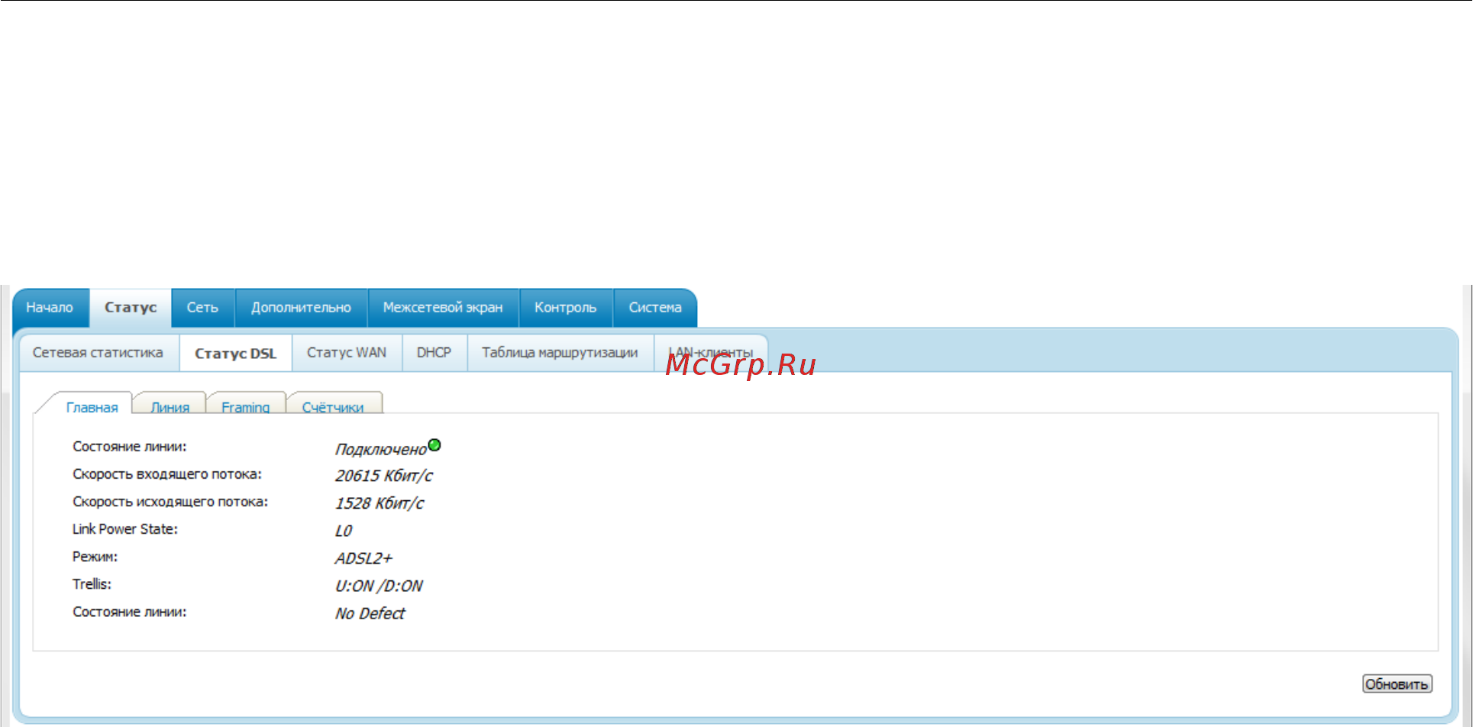Open the Межсетевой экран tab
The height and width of the screenshot is (727, 1473).
tap(443, 308)
